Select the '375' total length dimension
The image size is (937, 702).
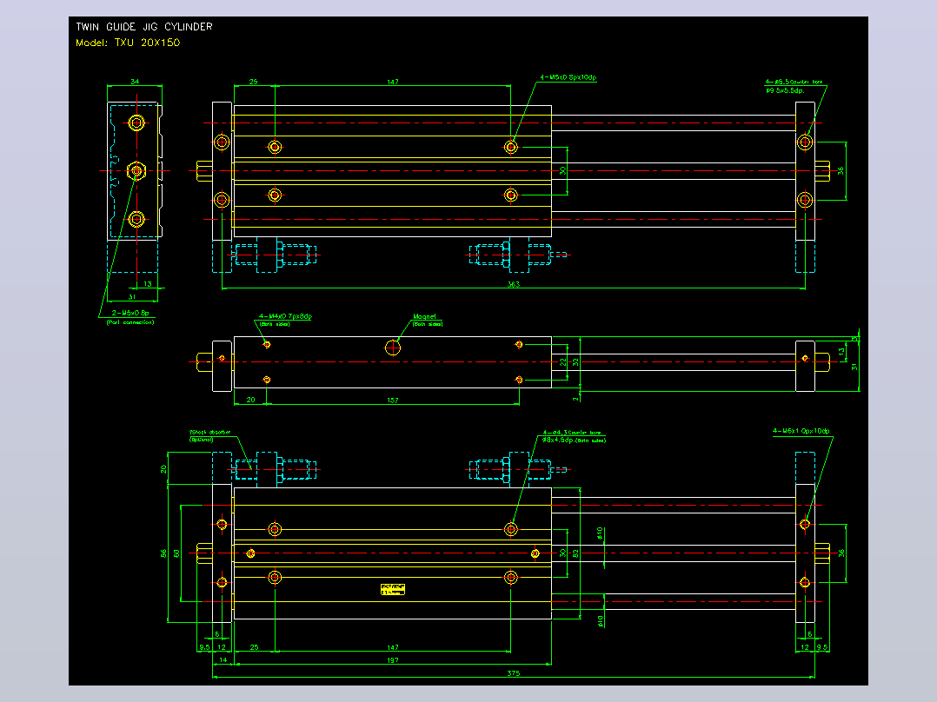point(514,673)
